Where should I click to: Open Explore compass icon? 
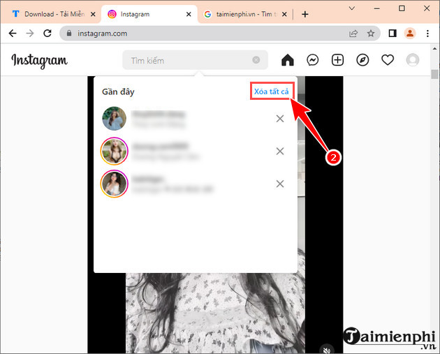click(x=362, y=60)
